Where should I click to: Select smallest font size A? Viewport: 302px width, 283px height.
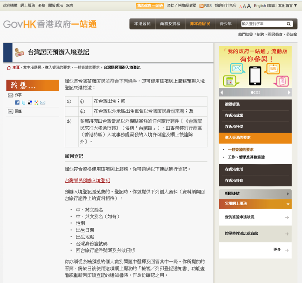(x=241, y=7)
